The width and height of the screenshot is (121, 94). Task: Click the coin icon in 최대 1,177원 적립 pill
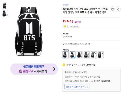click(x=65, y=26)
